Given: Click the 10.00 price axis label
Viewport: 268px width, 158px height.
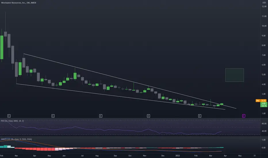Looking at the screenshot, I should [264, 26].
